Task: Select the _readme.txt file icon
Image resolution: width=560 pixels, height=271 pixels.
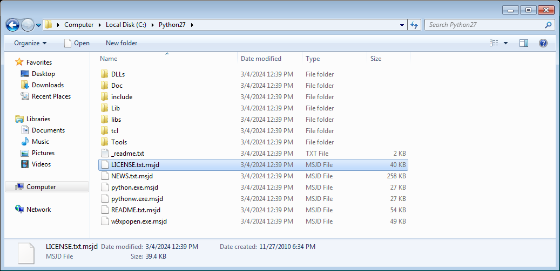Action: [104, 154]
